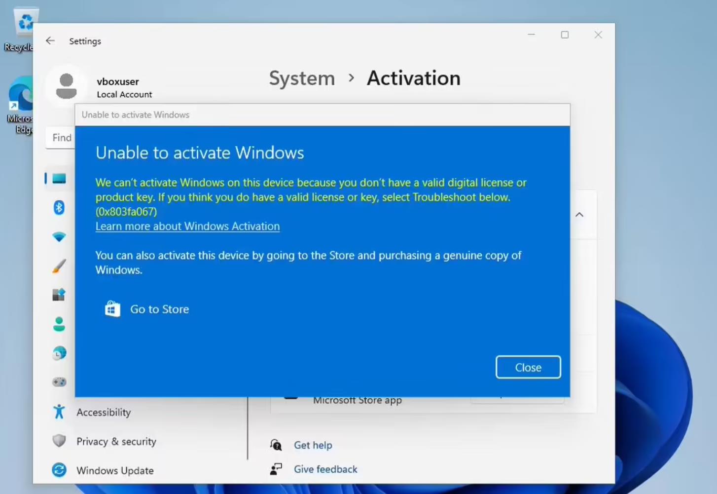Click the Get help headset icon

tap(276, 445)
